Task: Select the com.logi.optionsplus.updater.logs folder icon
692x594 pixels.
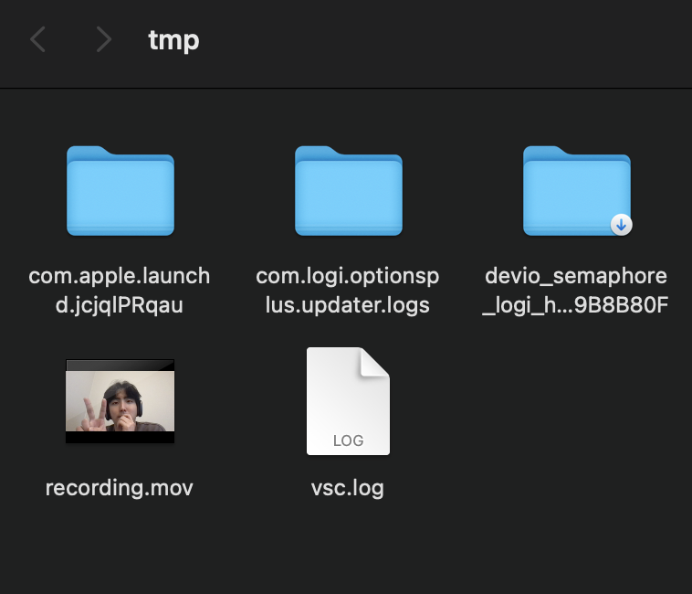Action: [x=348, y=190]
